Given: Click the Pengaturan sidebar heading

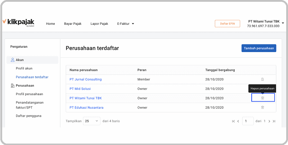Looking at the screenshot, I should point(19,47).
